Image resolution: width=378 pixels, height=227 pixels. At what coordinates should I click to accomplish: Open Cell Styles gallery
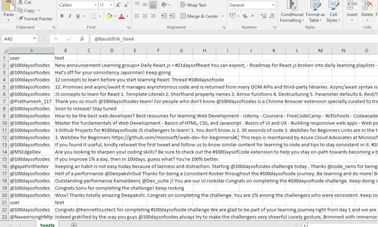coord(334,12)
